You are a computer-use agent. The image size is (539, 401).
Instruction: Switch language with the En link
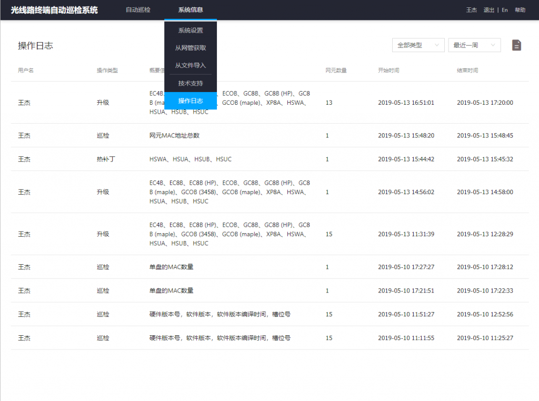tap(504, 10)
